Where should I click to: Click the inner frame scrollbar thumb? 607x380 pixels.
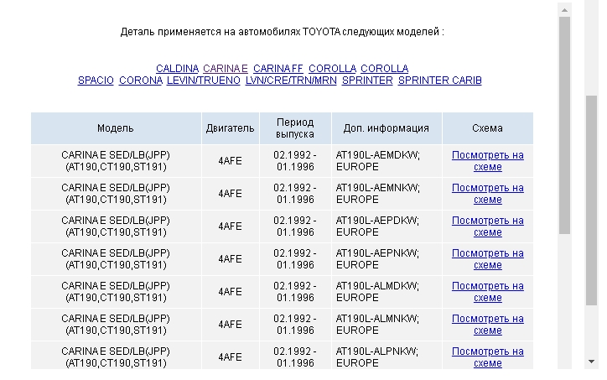pos(564,126)
